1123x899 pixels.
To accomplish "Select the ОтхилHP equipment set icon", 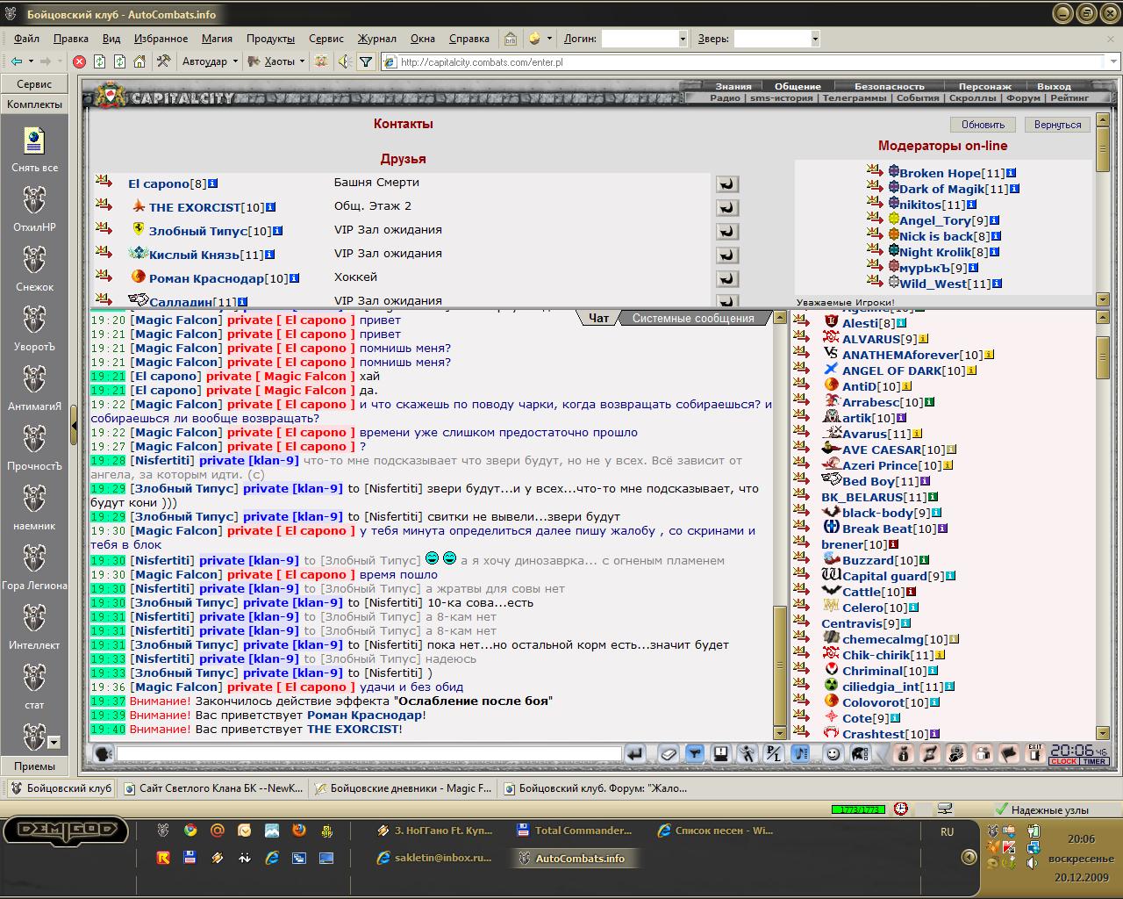I will pyautogui.click(x=34, y=200).
